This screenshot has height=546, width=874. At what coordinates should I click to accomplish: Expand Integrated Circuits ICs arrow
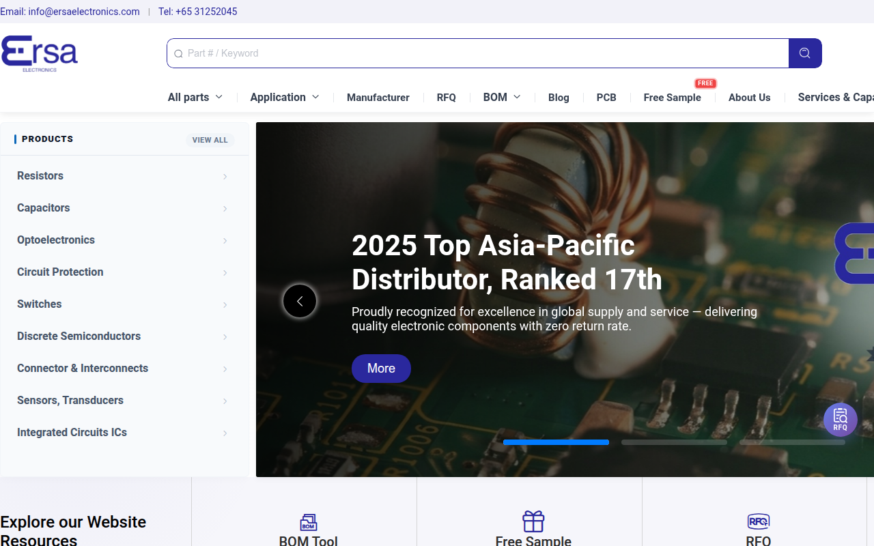(225, 433)
